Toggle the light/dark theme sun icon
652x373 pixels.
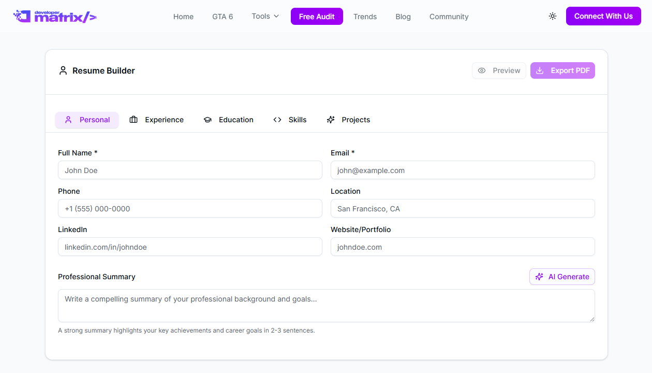coord(553,16)
